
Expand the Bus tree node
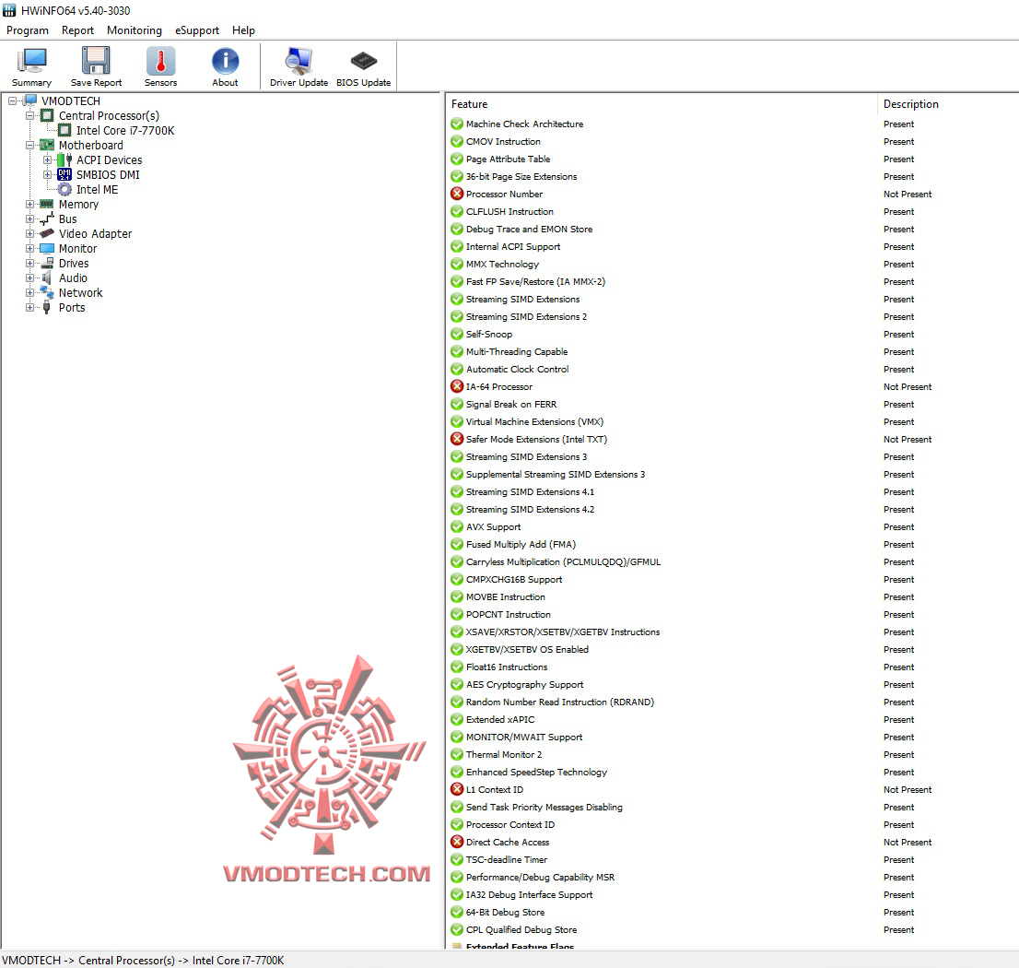point(29,219)
